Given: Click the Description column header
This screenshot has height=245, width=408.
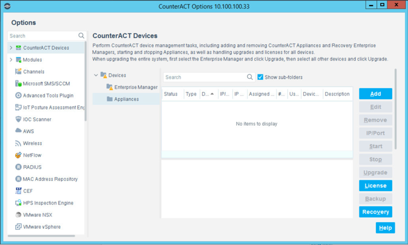Looking at the screenshot, I should (x=338, y=94).
